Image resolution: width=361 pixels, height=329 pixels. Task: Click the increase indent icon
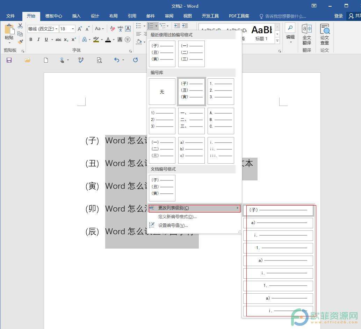coord(185,26)
